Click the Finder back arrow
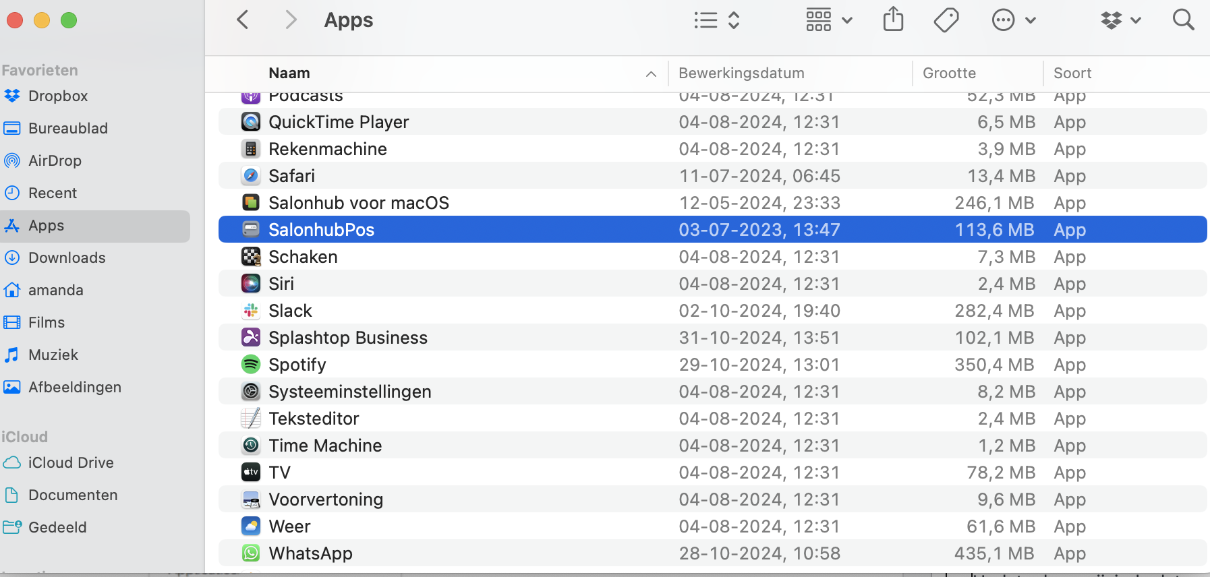The width and height of the screenshot is (1210, 577). [x=243, y=20]
